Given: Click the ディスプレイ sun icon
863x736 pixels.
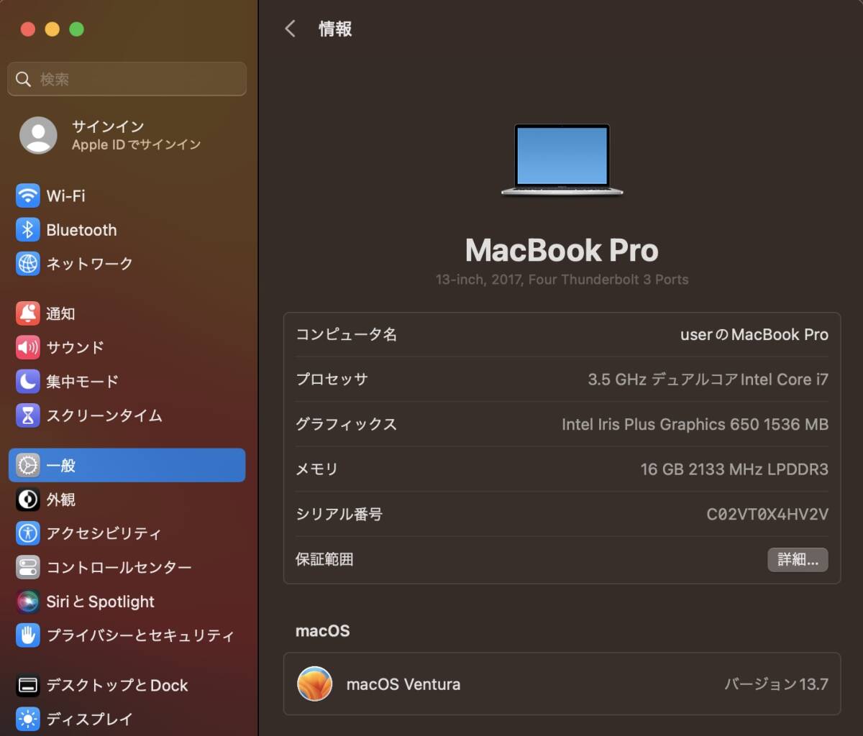Looking at the screenshot, I should coord(28,719).
